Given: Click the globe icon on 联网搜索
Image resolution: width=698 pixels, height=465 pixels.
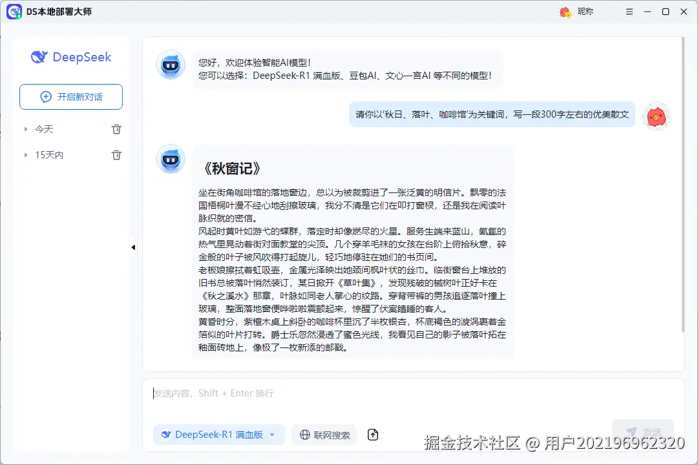Looking at the screenshot, I should [x=304, y=435].
